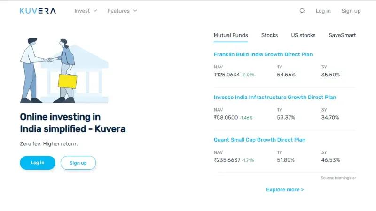The width and height of the screenshot is (376, 211).
Task: Click Quant Small Cap 3Y return 46.53%
Action: pos(330,160)
